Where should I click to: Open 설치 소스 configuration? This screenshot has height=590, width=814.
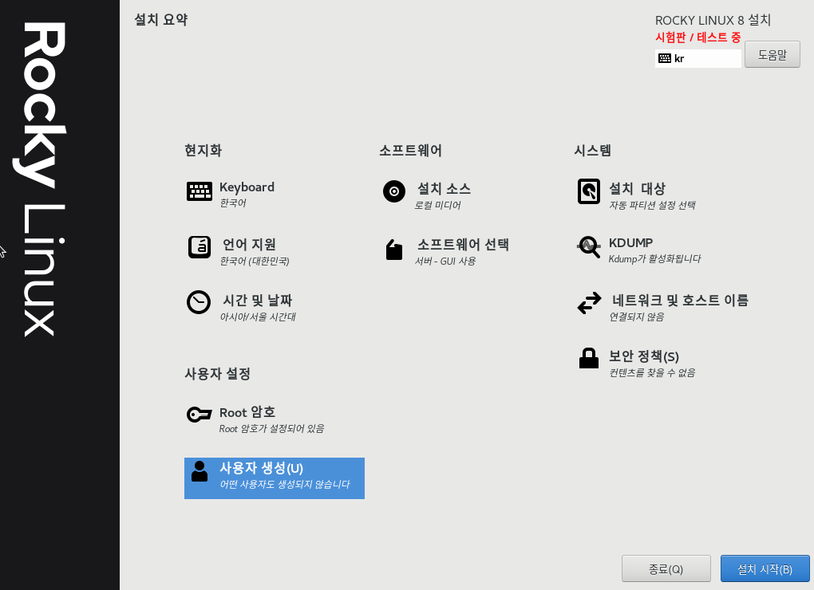(444, 189)
